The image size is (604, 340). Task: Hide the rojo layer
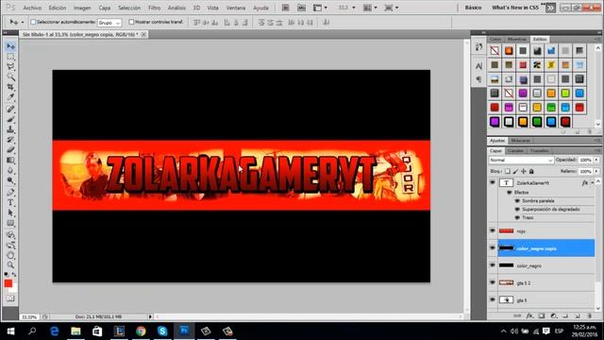pyautogui.click(x=493, y=230)
